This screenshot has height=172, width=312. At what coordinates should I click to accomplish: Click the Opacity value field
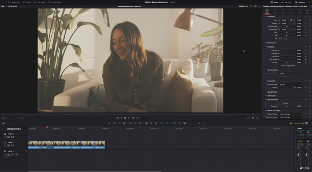point(299,88)
